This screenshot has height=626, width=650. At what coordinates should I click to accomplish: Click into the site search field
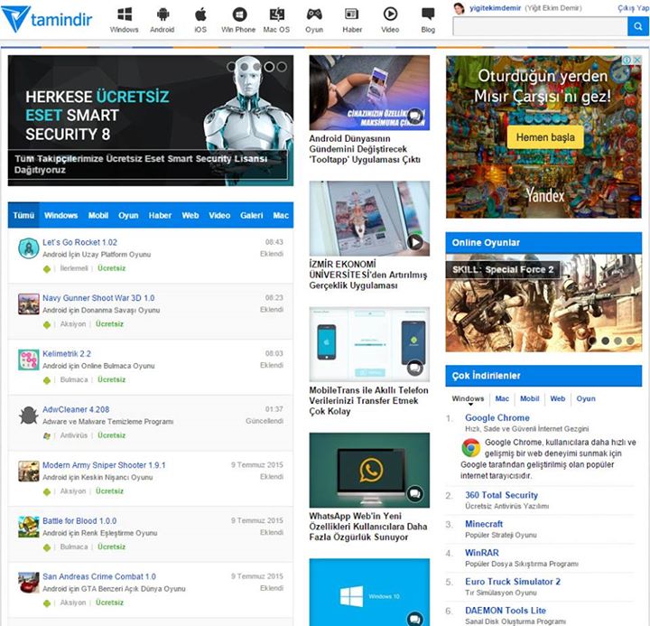pos(540,26)
